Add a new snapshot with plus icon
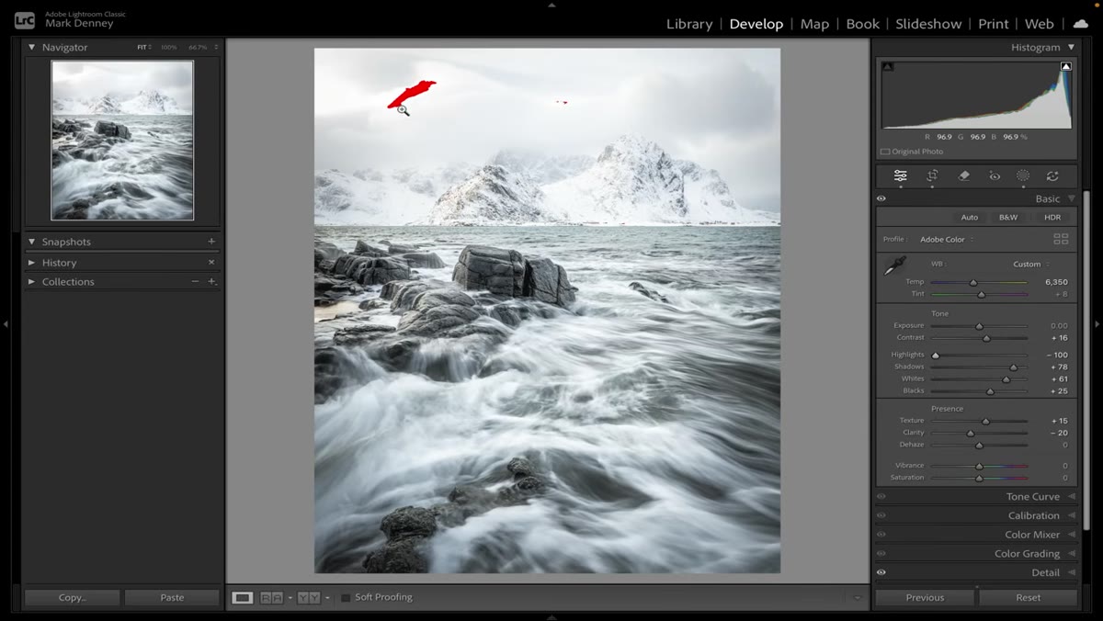1103x621 pixels. click(x=211, y=242)
